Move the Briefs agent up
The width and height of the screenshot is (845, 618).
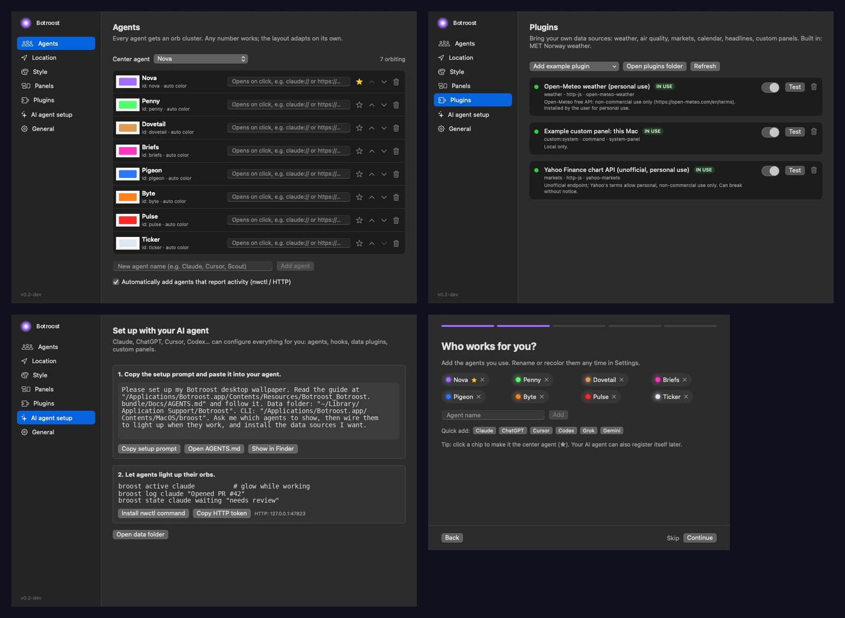point(372,151)
